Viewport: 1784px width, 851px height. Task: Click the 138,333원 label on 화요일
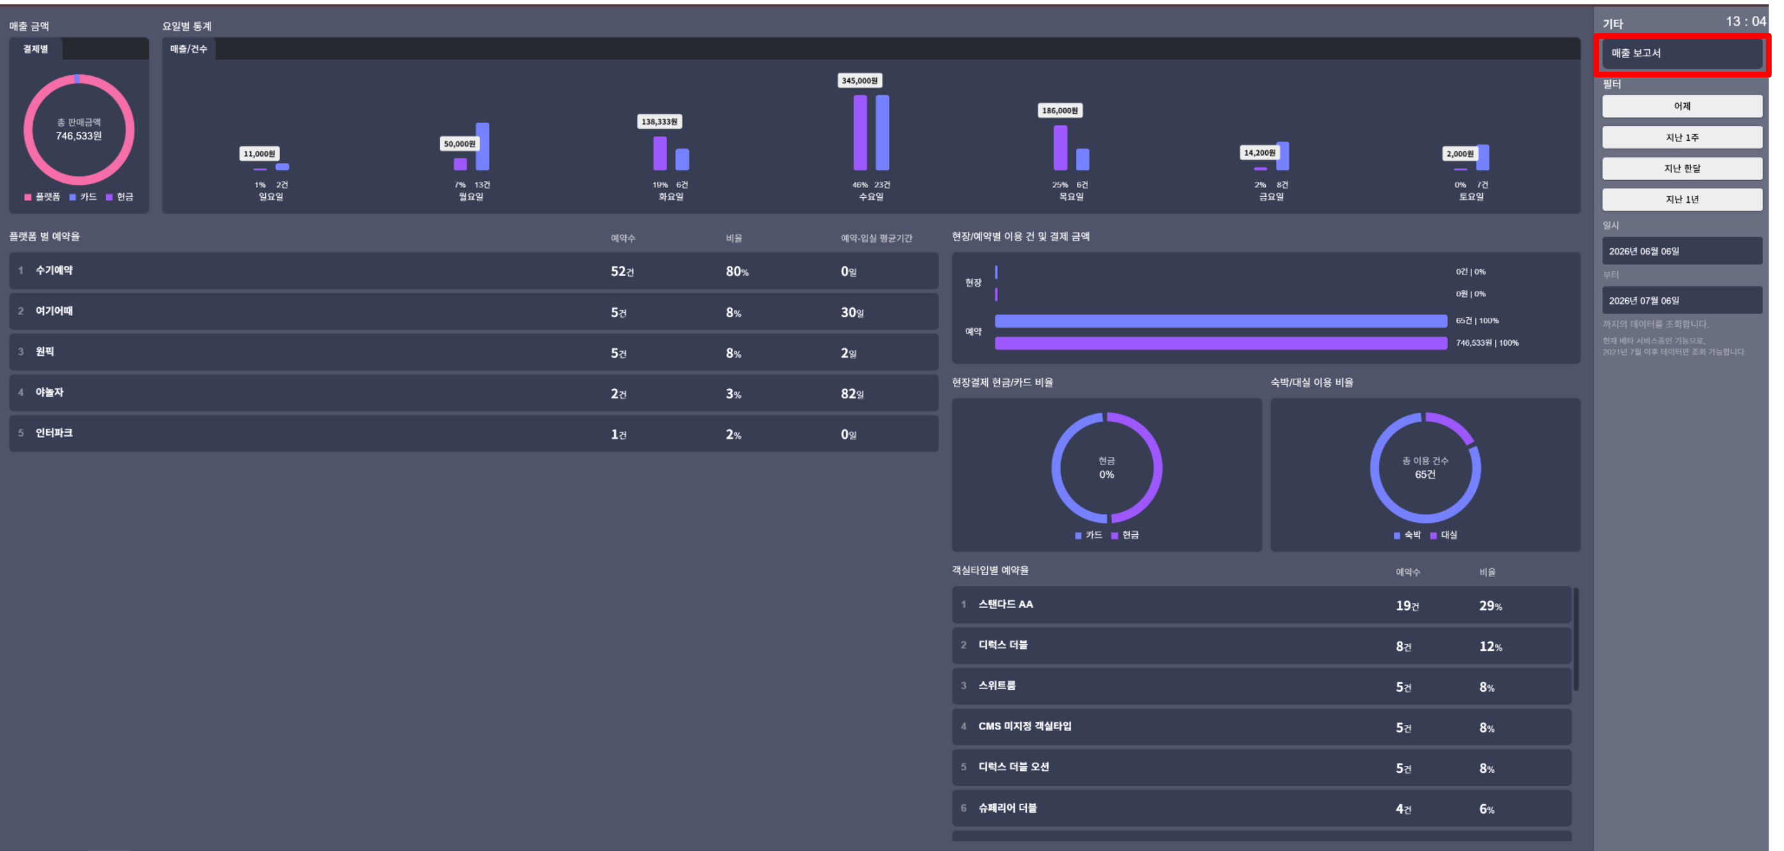(659, 122)
